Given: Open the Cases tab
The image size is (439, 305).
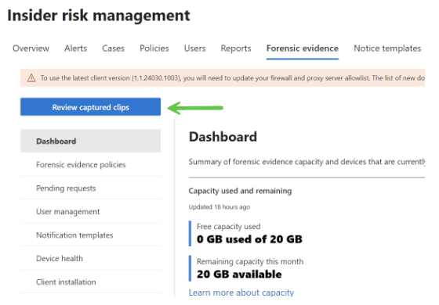Looking at the screenshot, I should 113,48.
